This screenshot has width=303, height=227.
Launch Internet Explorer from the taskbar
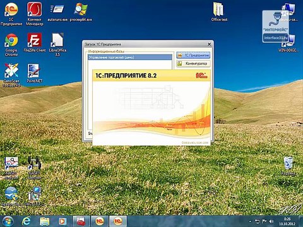point(26,221)
